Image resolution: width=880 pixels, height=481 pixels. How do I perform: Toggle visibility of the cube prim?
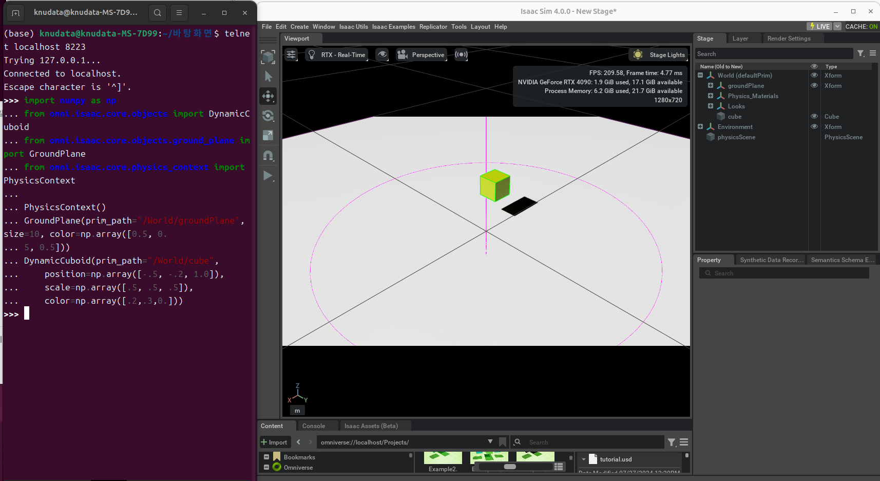tap(814, 116)
